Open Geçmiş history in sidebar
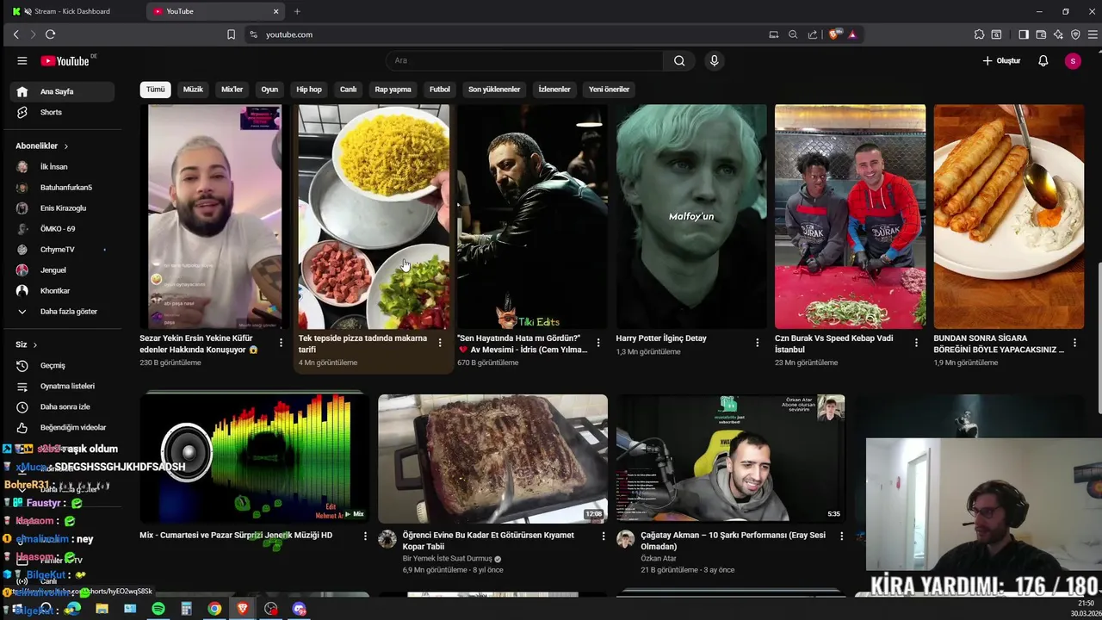The height and width of the screenshot is (620, 1102). (62, 366)
